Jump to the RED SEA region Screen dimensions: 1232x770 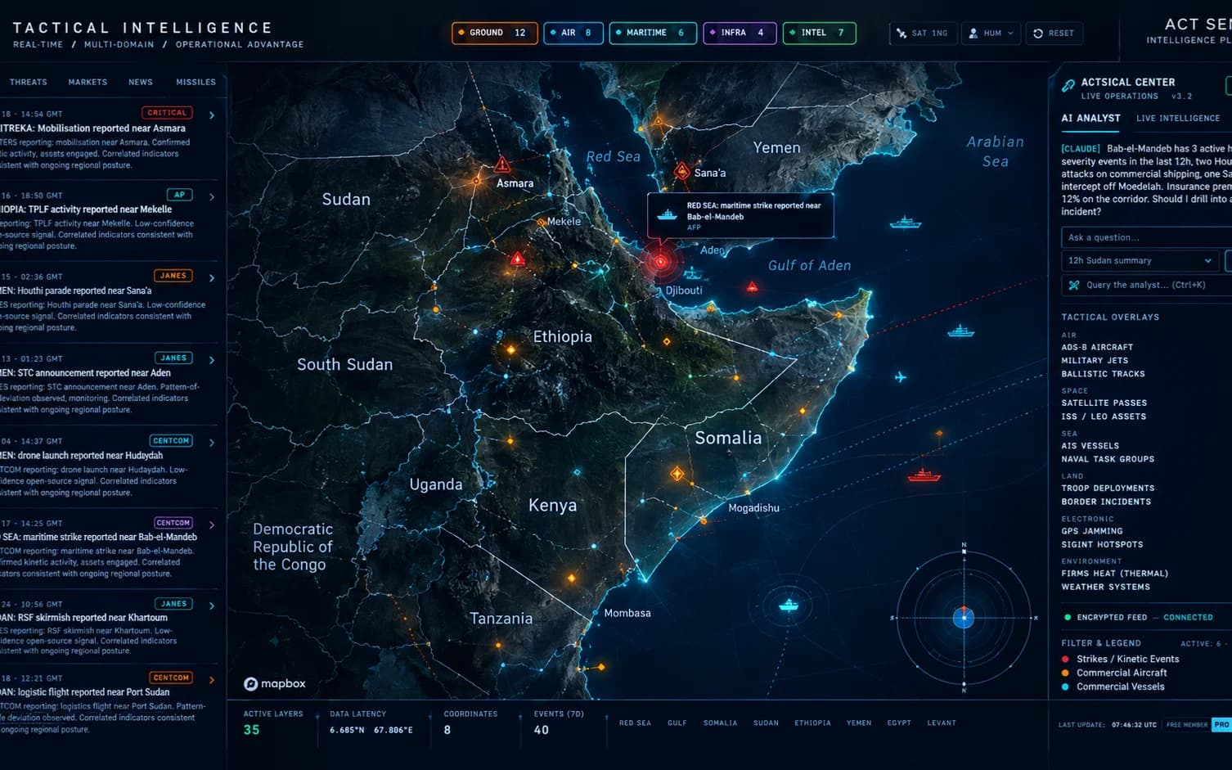[635, 723]
